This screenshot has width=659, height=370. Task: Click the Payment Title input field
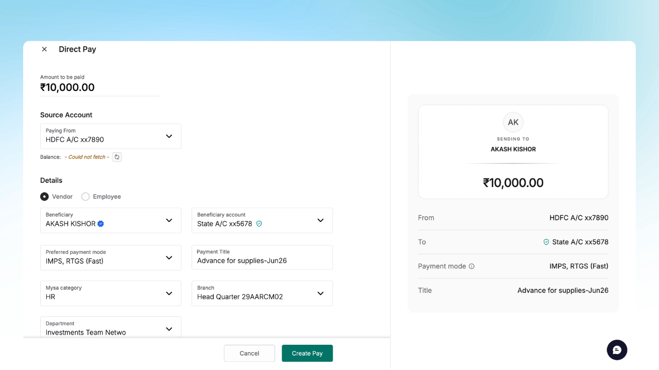point(262,257)
